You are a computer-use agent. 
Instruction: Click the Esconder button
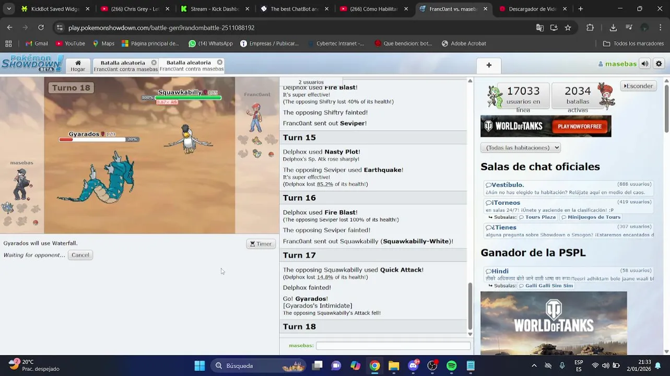click(x=638, y=86)
